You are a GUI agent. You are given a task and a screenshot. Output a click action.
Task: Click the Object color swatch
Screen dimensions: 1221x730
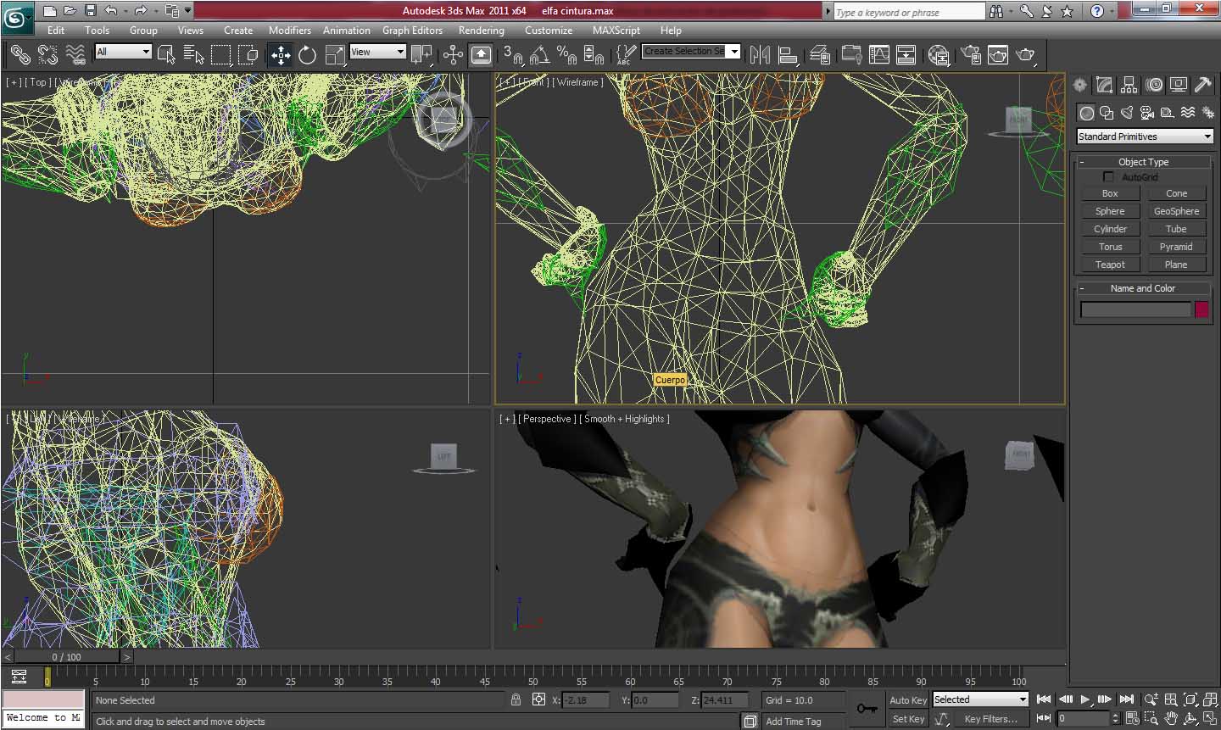tap(1201, 309)
